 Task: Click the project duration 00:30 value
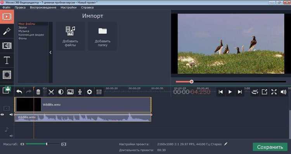(x=161, y=150)
